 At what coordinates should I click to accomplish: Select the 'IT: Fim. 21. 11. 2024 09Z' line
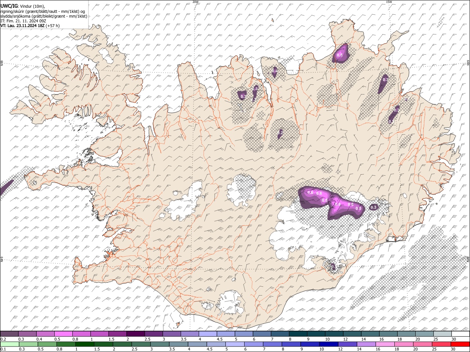23,21
